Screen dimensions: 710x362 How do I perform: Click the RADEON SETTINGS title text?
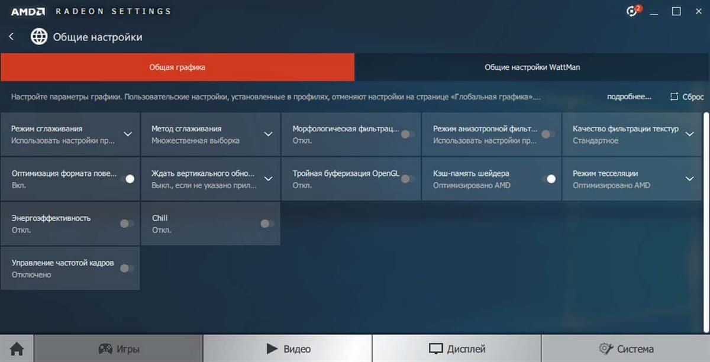[x=113, y=11]
